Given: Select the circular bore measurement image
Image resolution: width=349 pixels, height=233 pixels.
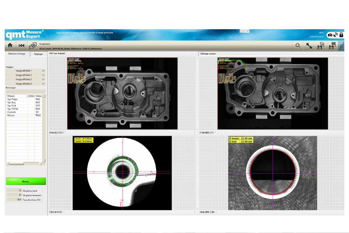Looking at the screenshot, I should (x=273, y=173).
